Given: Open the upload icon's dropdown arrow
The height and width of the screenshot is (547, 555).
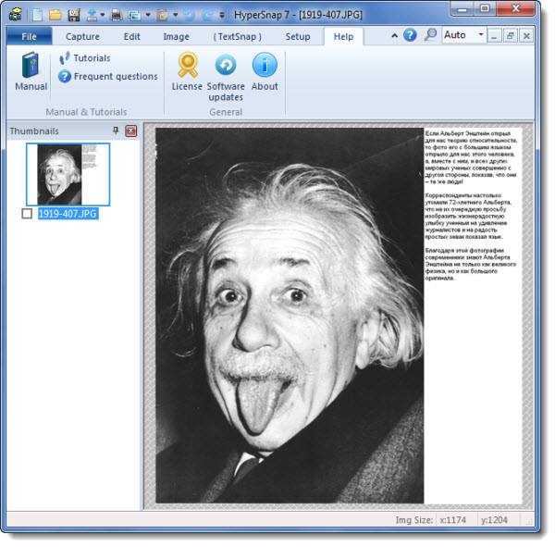Looking at the screenshot, I should point(103,15).
